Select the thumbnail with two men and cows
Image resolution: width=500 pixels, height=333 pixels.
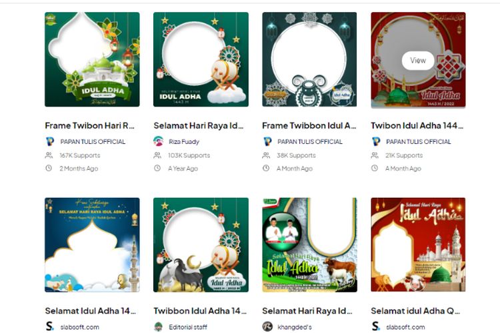coord(309,244)
